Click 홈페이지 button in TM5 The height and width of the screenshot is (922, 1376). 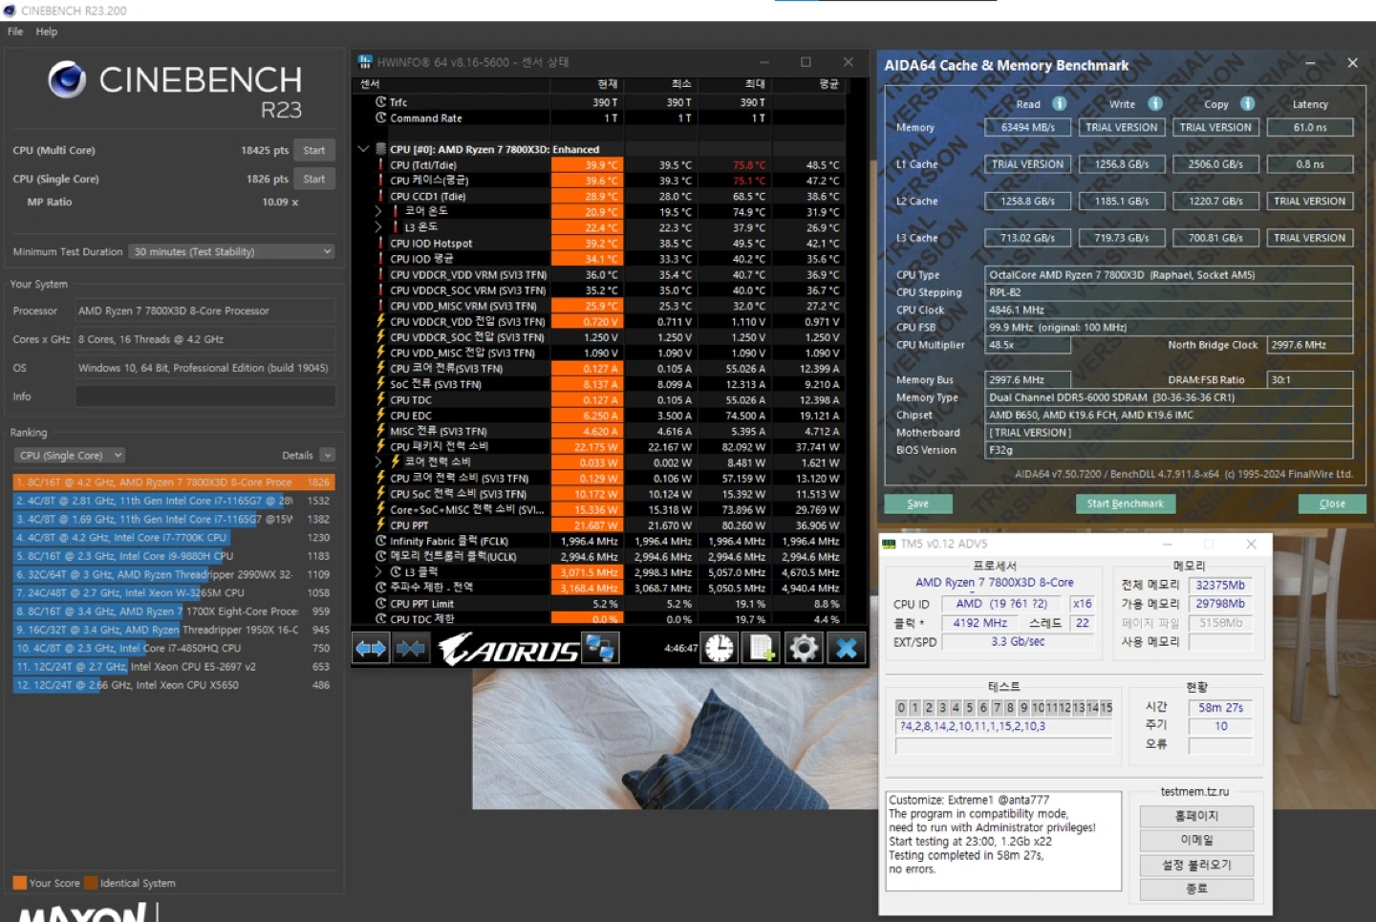point(1196,817)
